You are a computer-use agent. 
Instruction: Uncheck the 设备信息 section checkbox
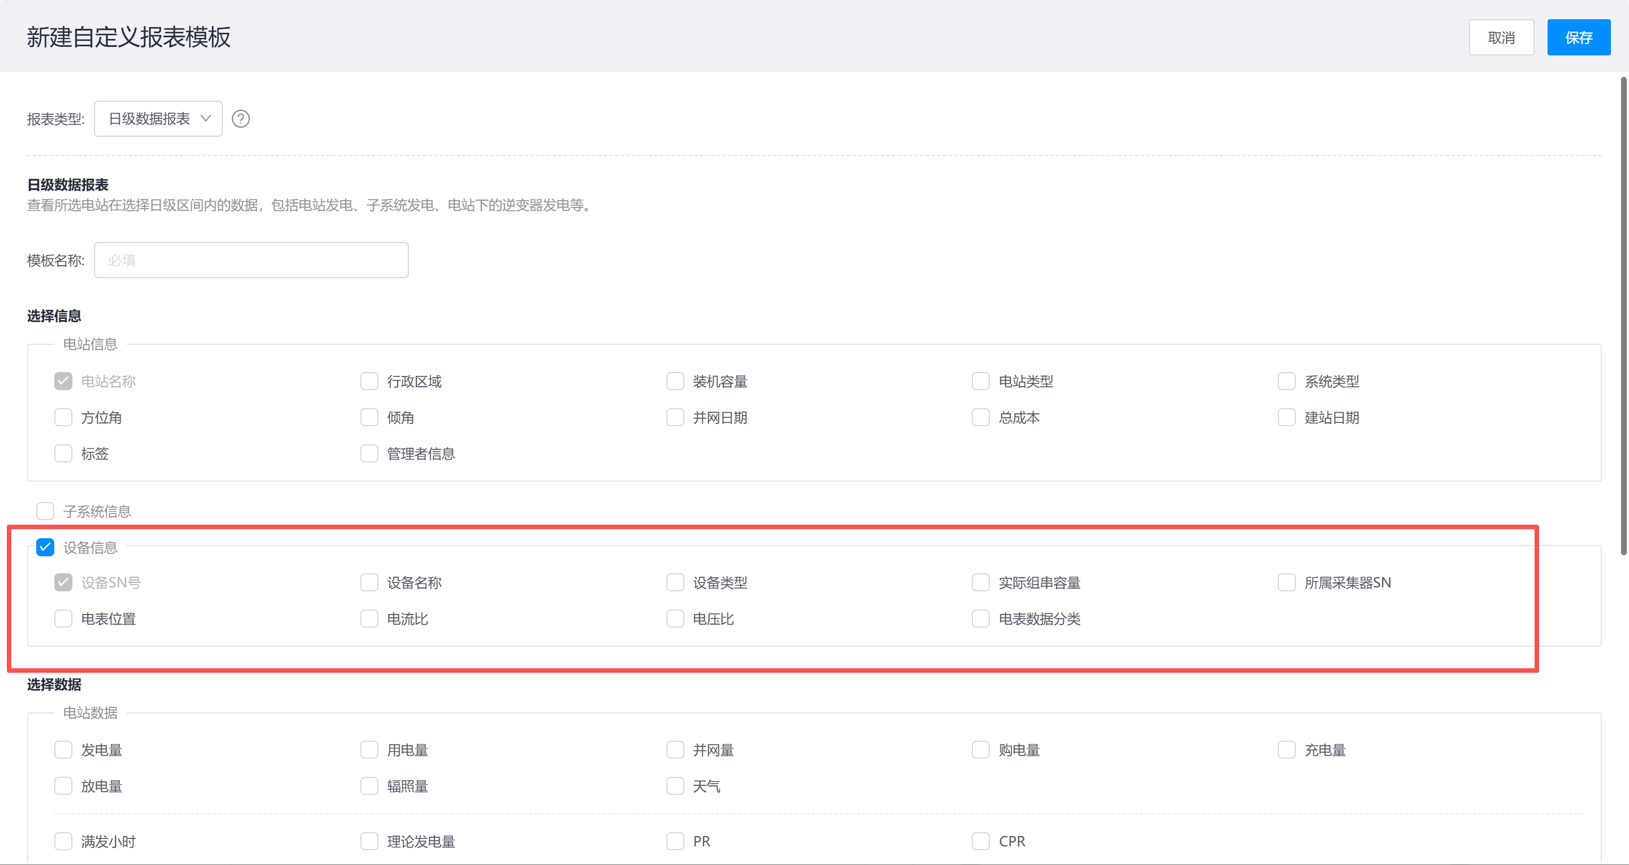(45, 547)
